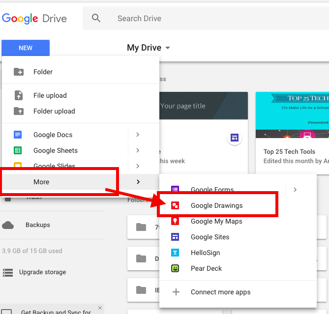Click the new folder plus icon
The image size is (329, 314).
(19, 72)
